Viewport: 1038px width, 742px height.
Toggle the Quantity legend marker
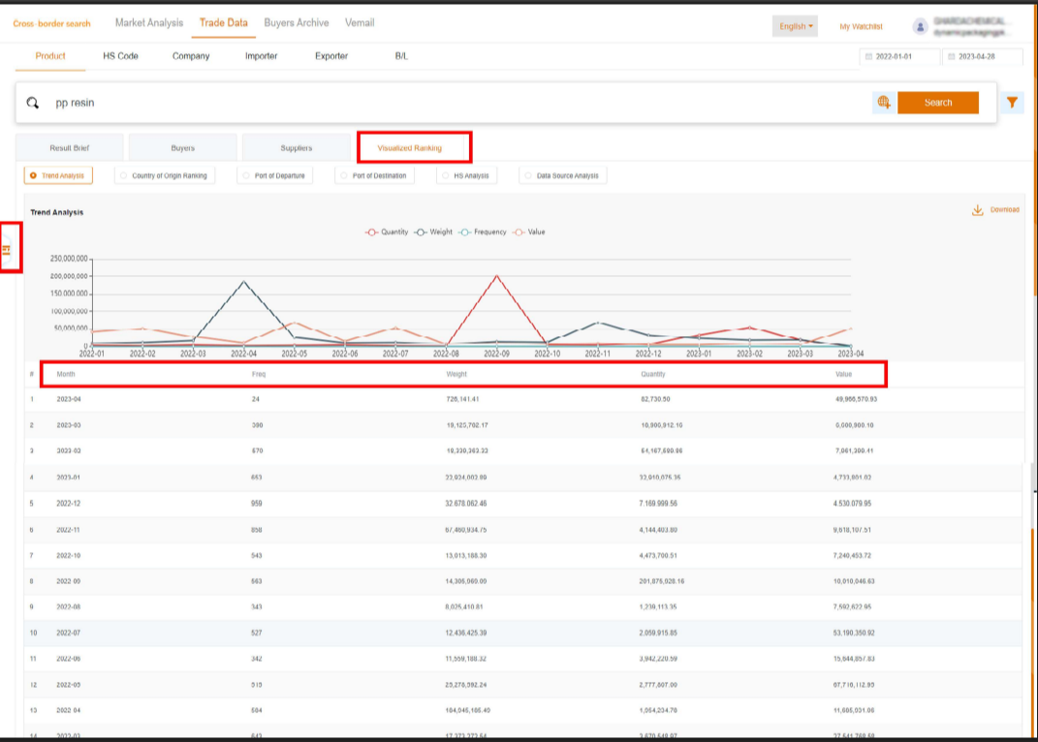(x=372, y=232)
